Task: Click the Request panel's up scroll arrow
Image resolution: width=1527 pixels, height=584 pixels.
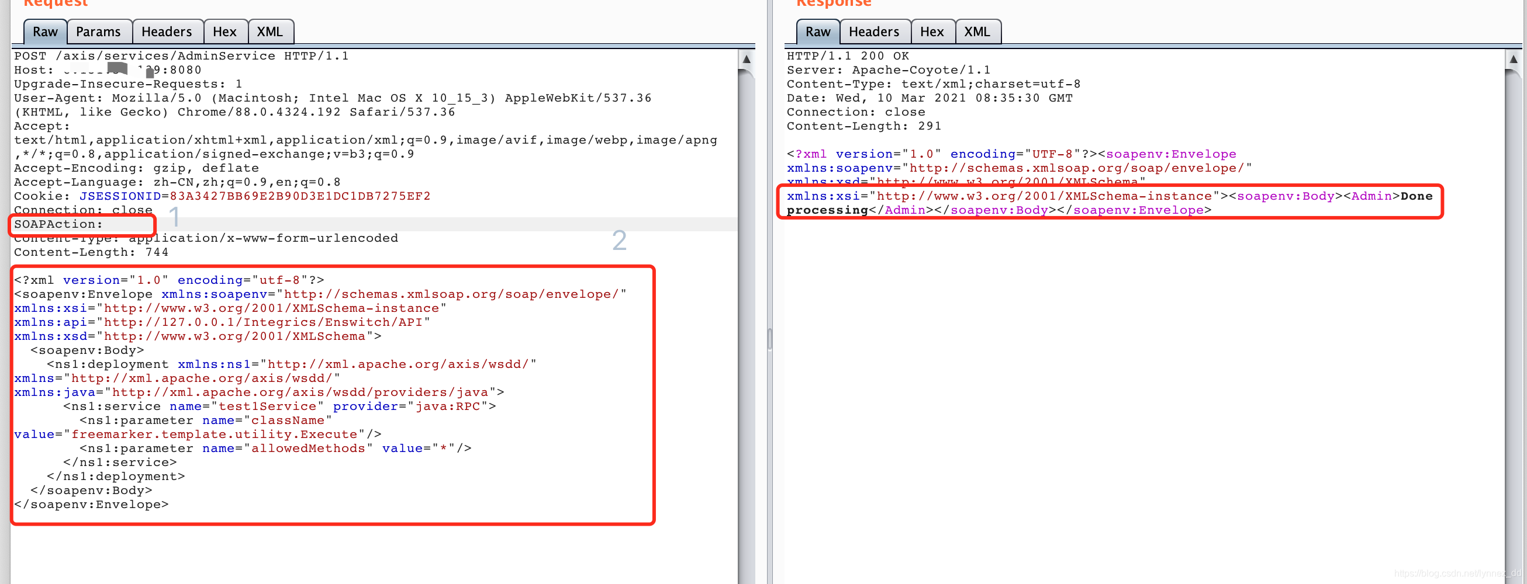Action: [747, 59]
